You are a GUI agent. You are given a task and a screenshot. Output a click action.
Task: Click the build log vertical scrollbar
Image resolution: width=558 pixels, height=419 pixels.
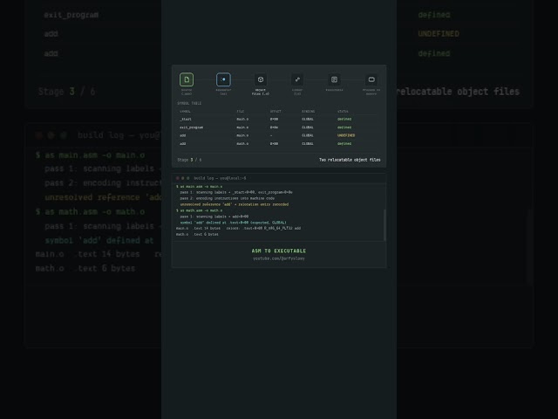(384, 225)
